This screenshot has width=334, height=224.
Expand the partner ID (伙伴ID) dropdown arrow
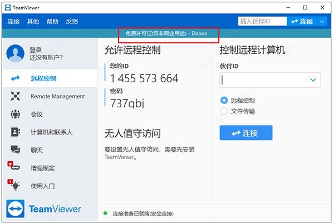(313, 80)
